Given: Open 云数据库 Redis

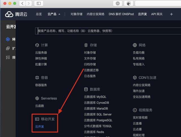Looking at the screenshot, I should click(x=94, y=132).
